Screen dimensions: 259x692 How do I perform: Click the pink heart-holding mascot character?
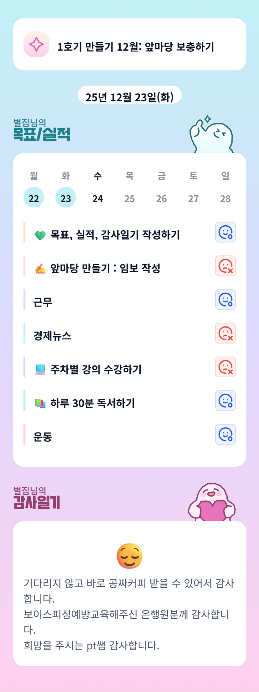(212, 502)
